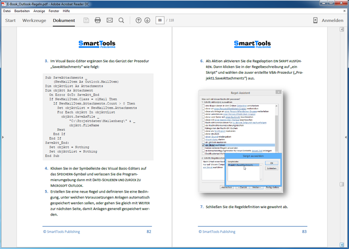Click 'Fertig stellen' button in the figure
Image resolution: width=349 pixels, height=249 pixels.
click(272, 187)
